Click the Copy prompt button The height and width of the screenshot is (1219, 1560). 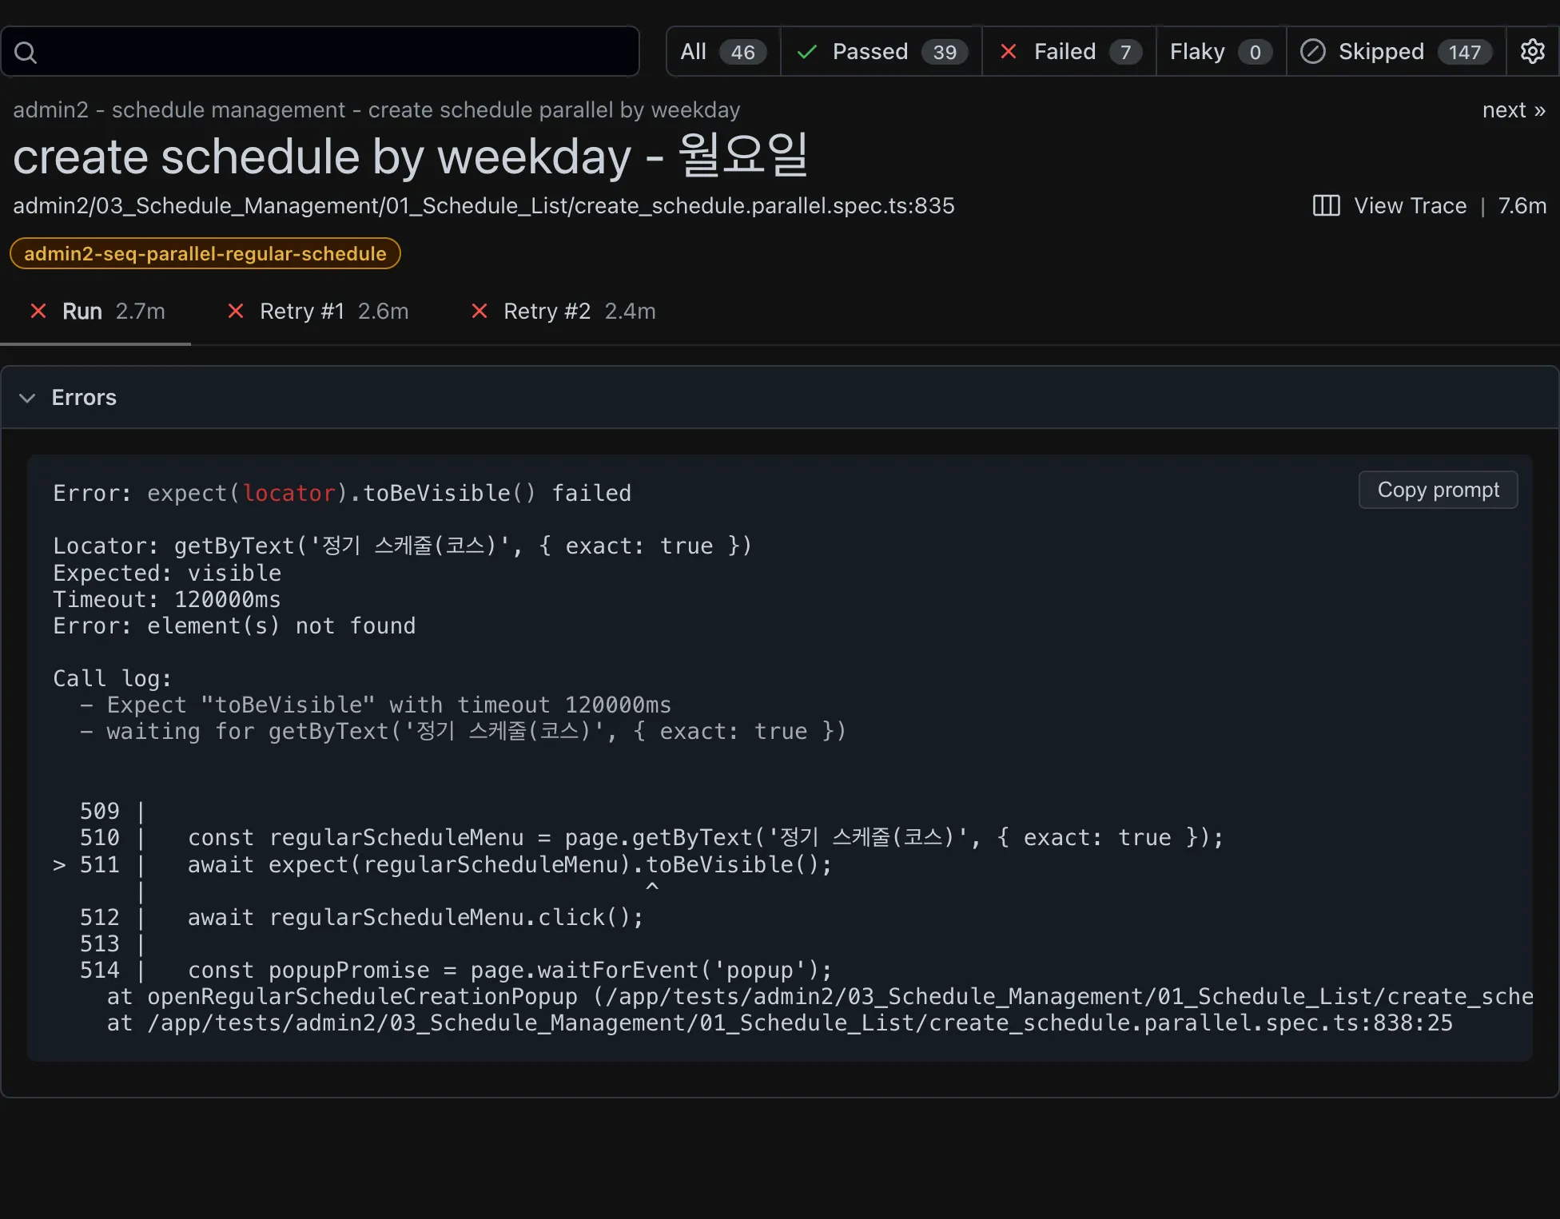click(x=1438, y=490)
